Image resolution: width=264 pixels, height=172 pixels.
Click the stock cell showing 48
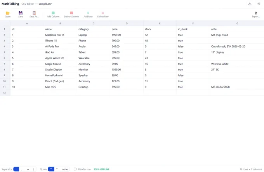coord(160,41)
